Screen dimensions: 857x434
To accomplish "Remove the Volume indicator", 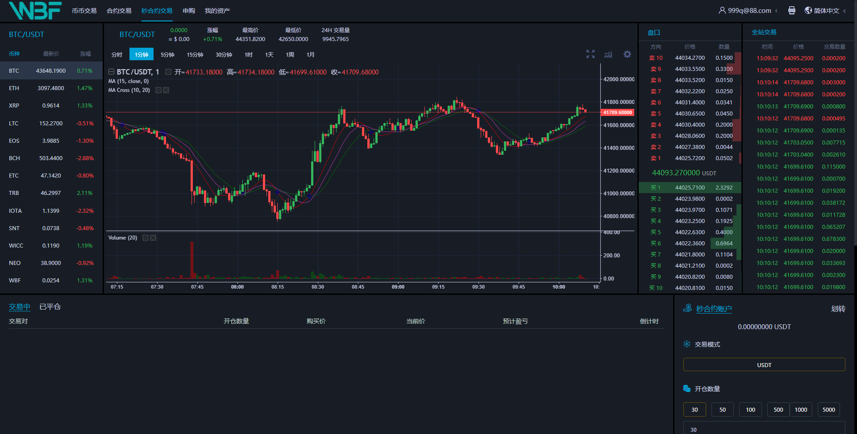I will (x=153, y=238).
